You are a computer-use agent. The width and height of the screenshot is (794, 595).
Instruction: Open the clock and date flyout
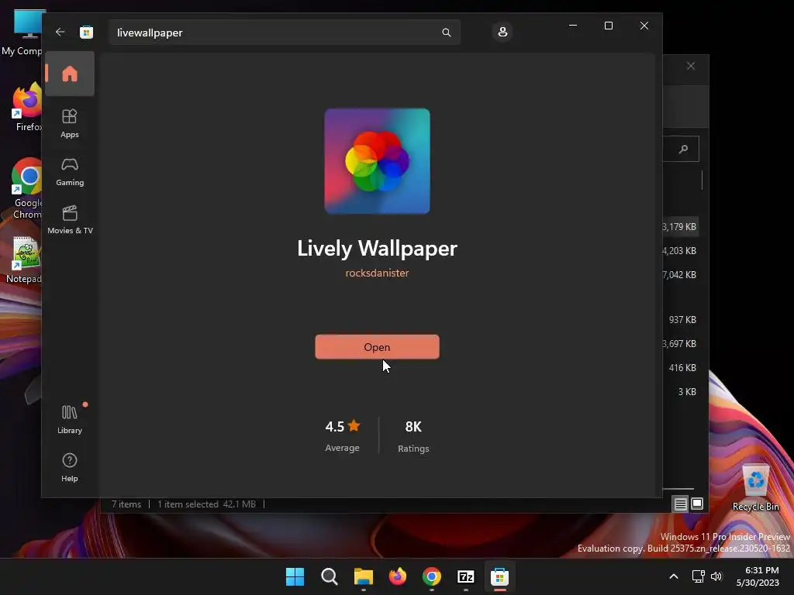758,576
